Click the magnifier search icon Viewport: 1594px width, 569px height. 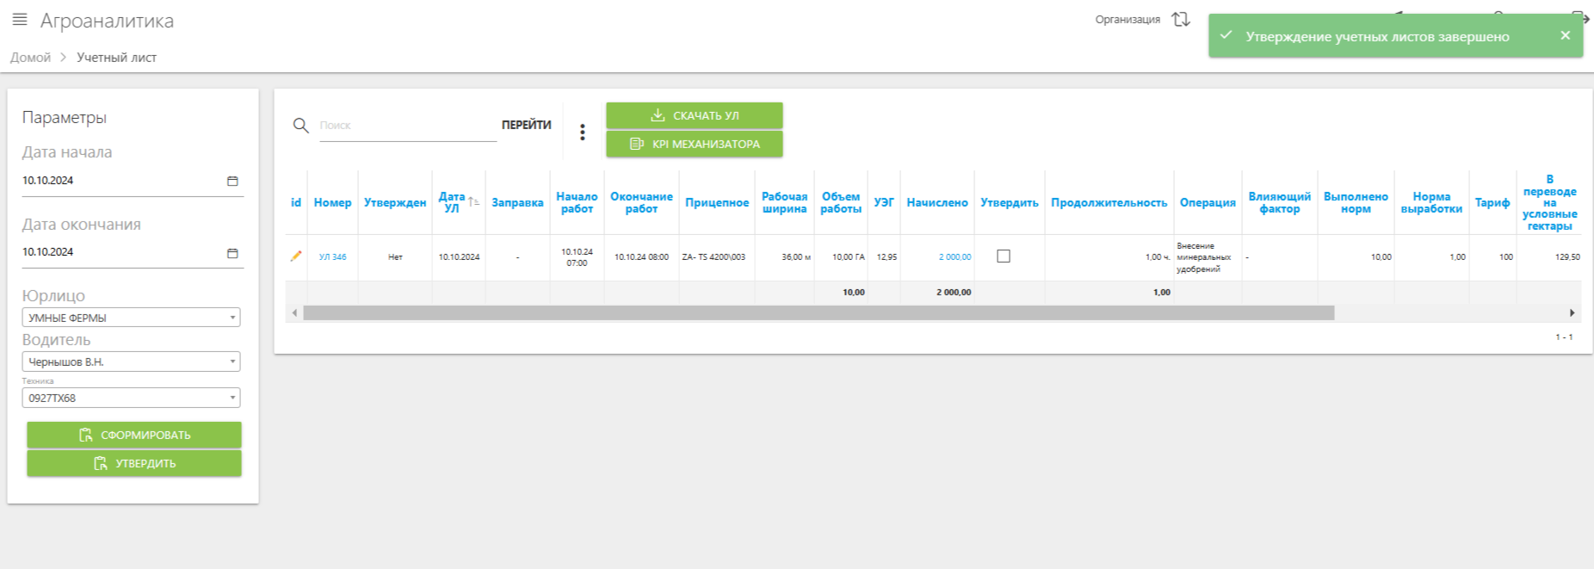[x=300, y=126]
